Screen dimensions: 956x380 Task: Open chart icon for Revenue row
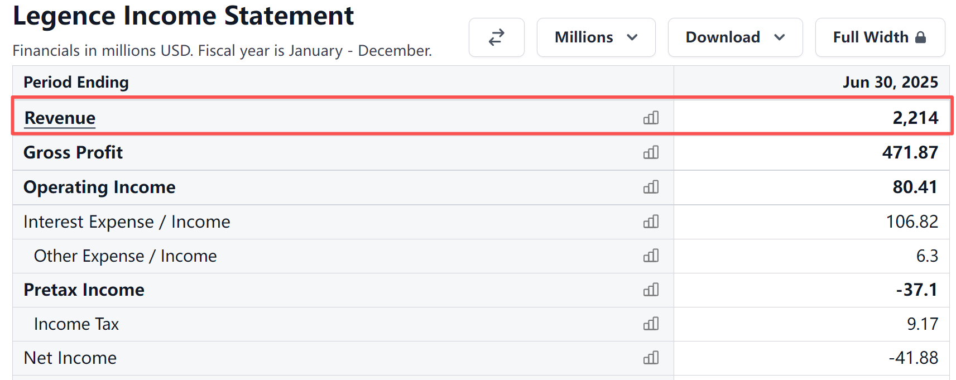(x=651, y=118)
